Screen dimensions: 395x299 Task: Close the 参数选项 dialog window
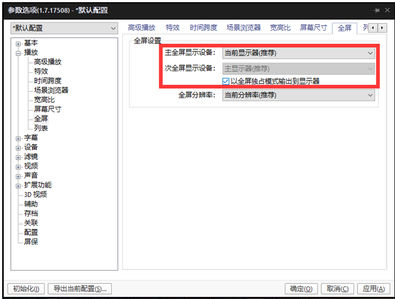pos(386,10)
